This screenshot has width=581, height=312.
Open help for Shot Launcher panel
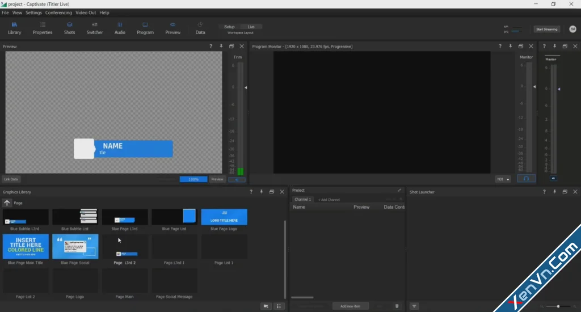(x=544, y=192)
